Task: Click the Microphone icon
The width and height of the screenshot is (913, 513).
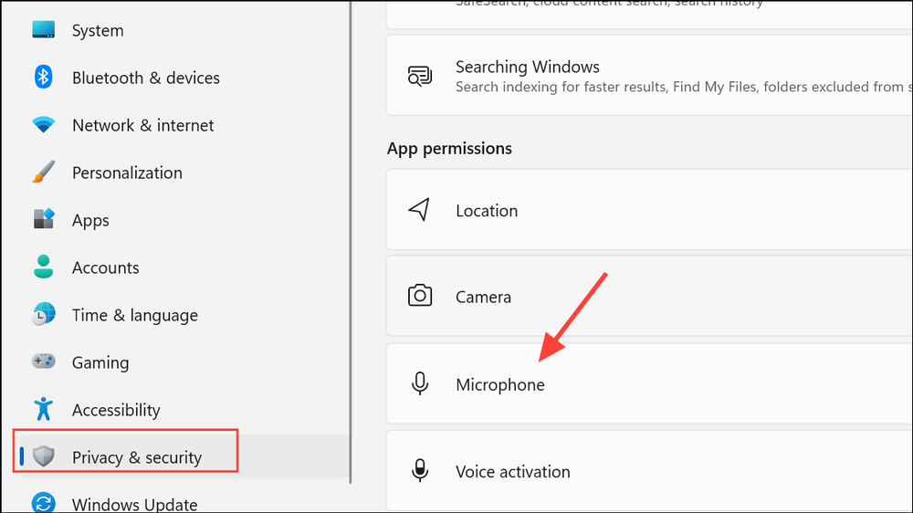Action: [x=420, y=383]
